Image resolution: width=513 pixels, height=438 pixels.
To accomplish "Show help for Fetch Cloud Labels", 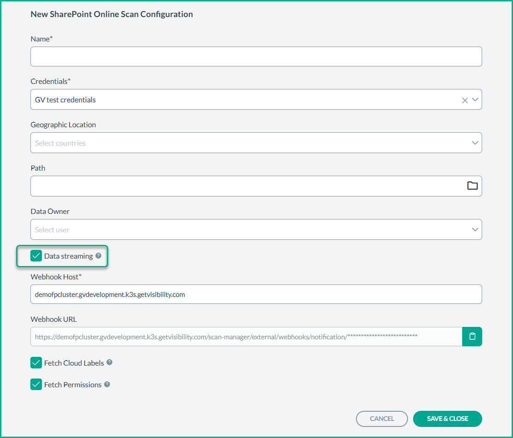I will (x=110, y=362).
